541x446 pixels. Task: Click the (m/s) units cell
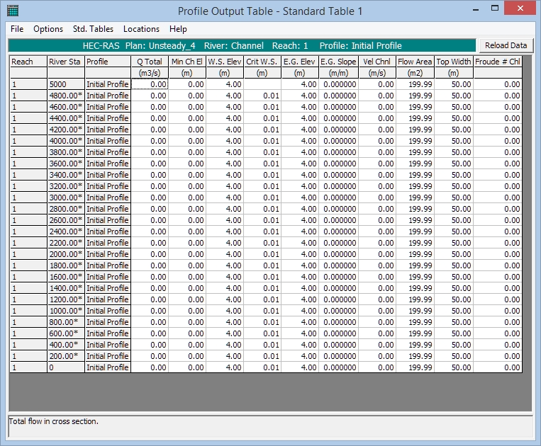pyautogui.click(x=377, y=73)
